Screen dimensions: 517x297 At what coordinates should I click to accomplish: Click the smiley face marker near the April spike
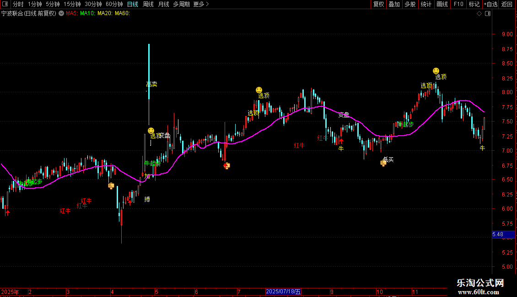151,131
